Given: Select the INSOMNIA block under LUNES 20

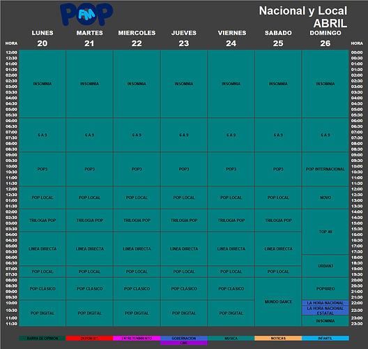Looking at the screenshot, I should point(43,84).
